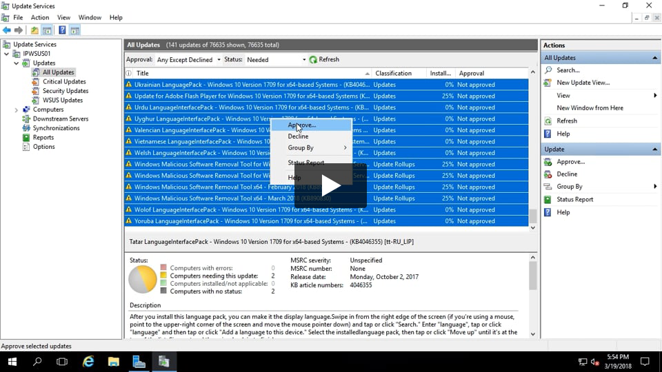Click the blue Help icon in the toolbar
The image size is (662, 372).
62,30
